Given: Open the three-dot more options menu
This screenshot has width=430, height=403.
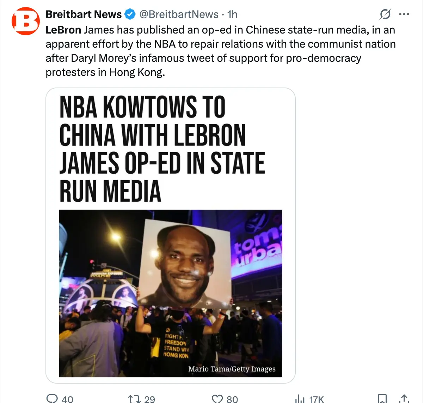Looking at the screenshot, I should click(x=404, y=14).
